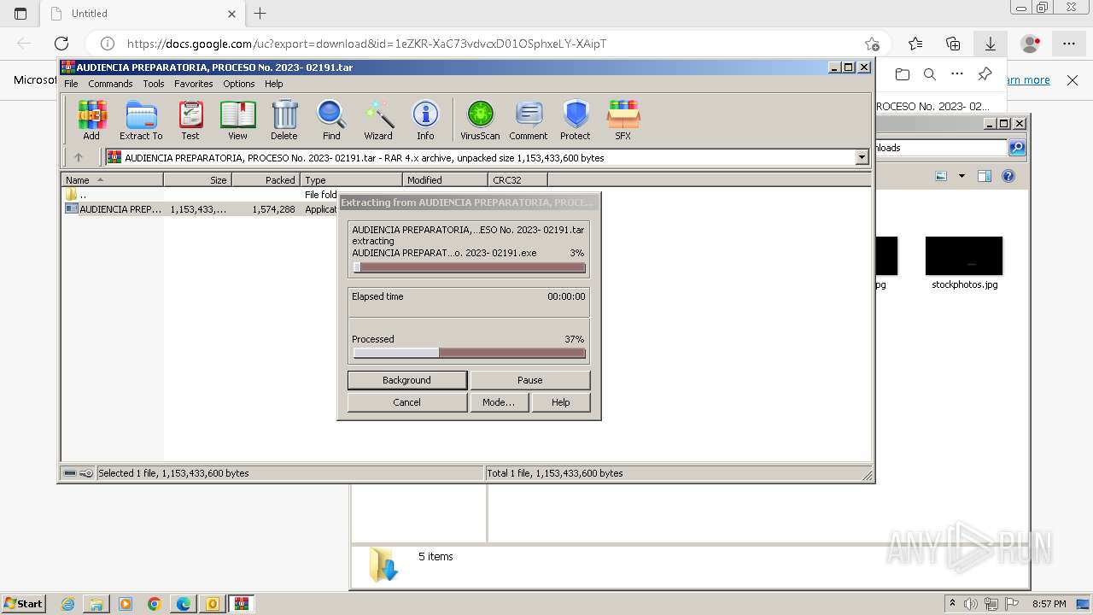The image size is (1093, 615).
Task: Open the View file tool
Action: coord(237,120)
